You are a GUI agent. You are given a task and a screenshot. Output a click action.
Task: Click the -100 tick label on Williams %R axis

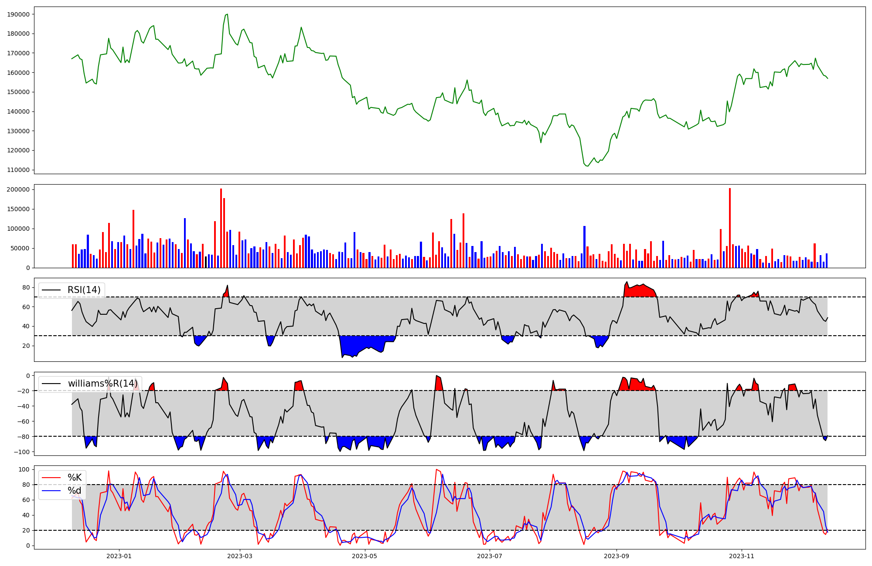pyautogui.click(x=22, y=452)
